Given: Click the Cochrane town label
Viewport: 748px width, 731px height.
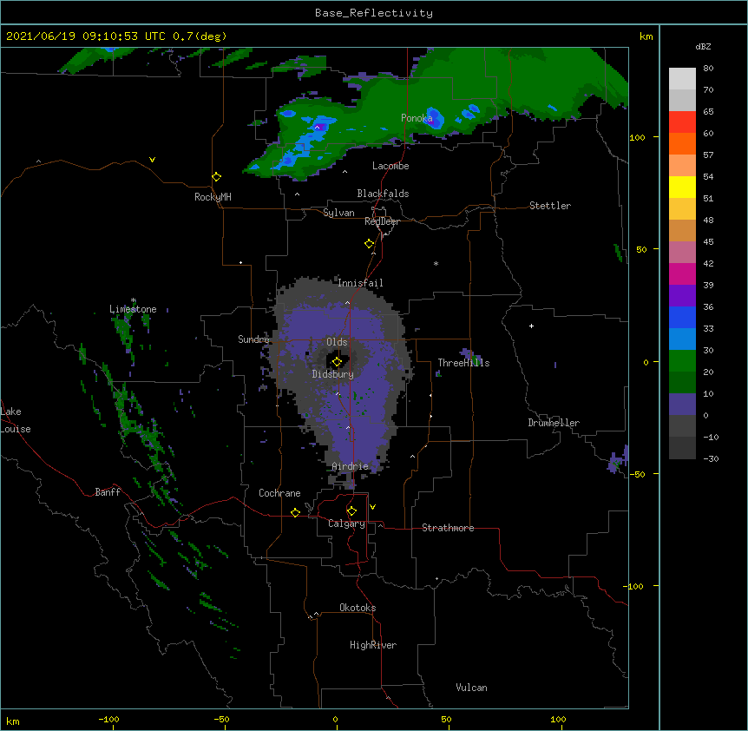Looking at the screenshot, I should point(279,493).
